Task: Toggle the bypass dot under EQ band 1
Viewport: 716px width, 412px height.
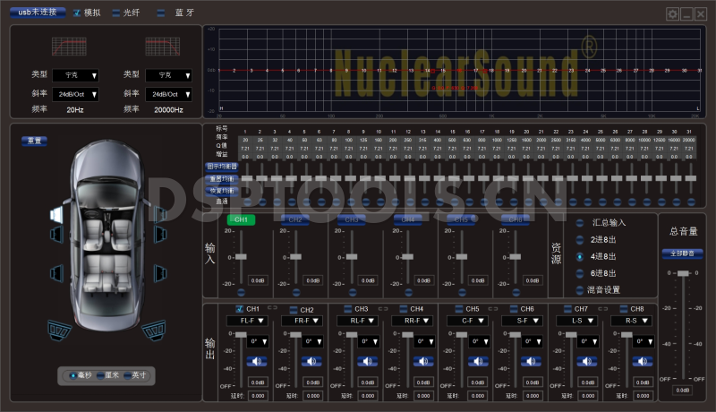Action: tap(248, 202)
